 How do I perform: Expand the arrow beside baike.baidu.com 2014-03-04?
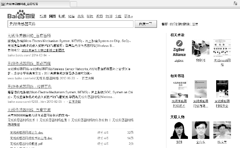click(x=49, y=55)
